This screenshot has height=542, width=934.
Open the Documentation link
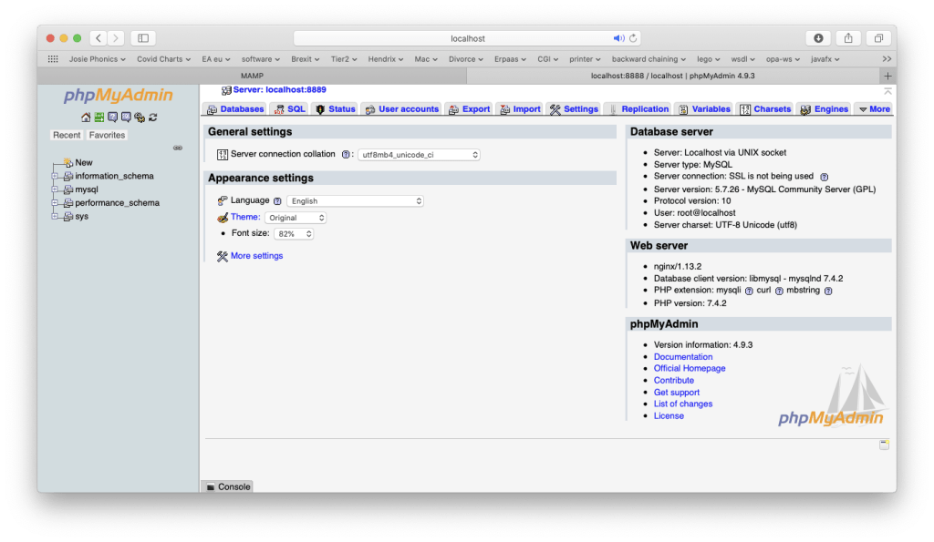[x=682, y=357]
